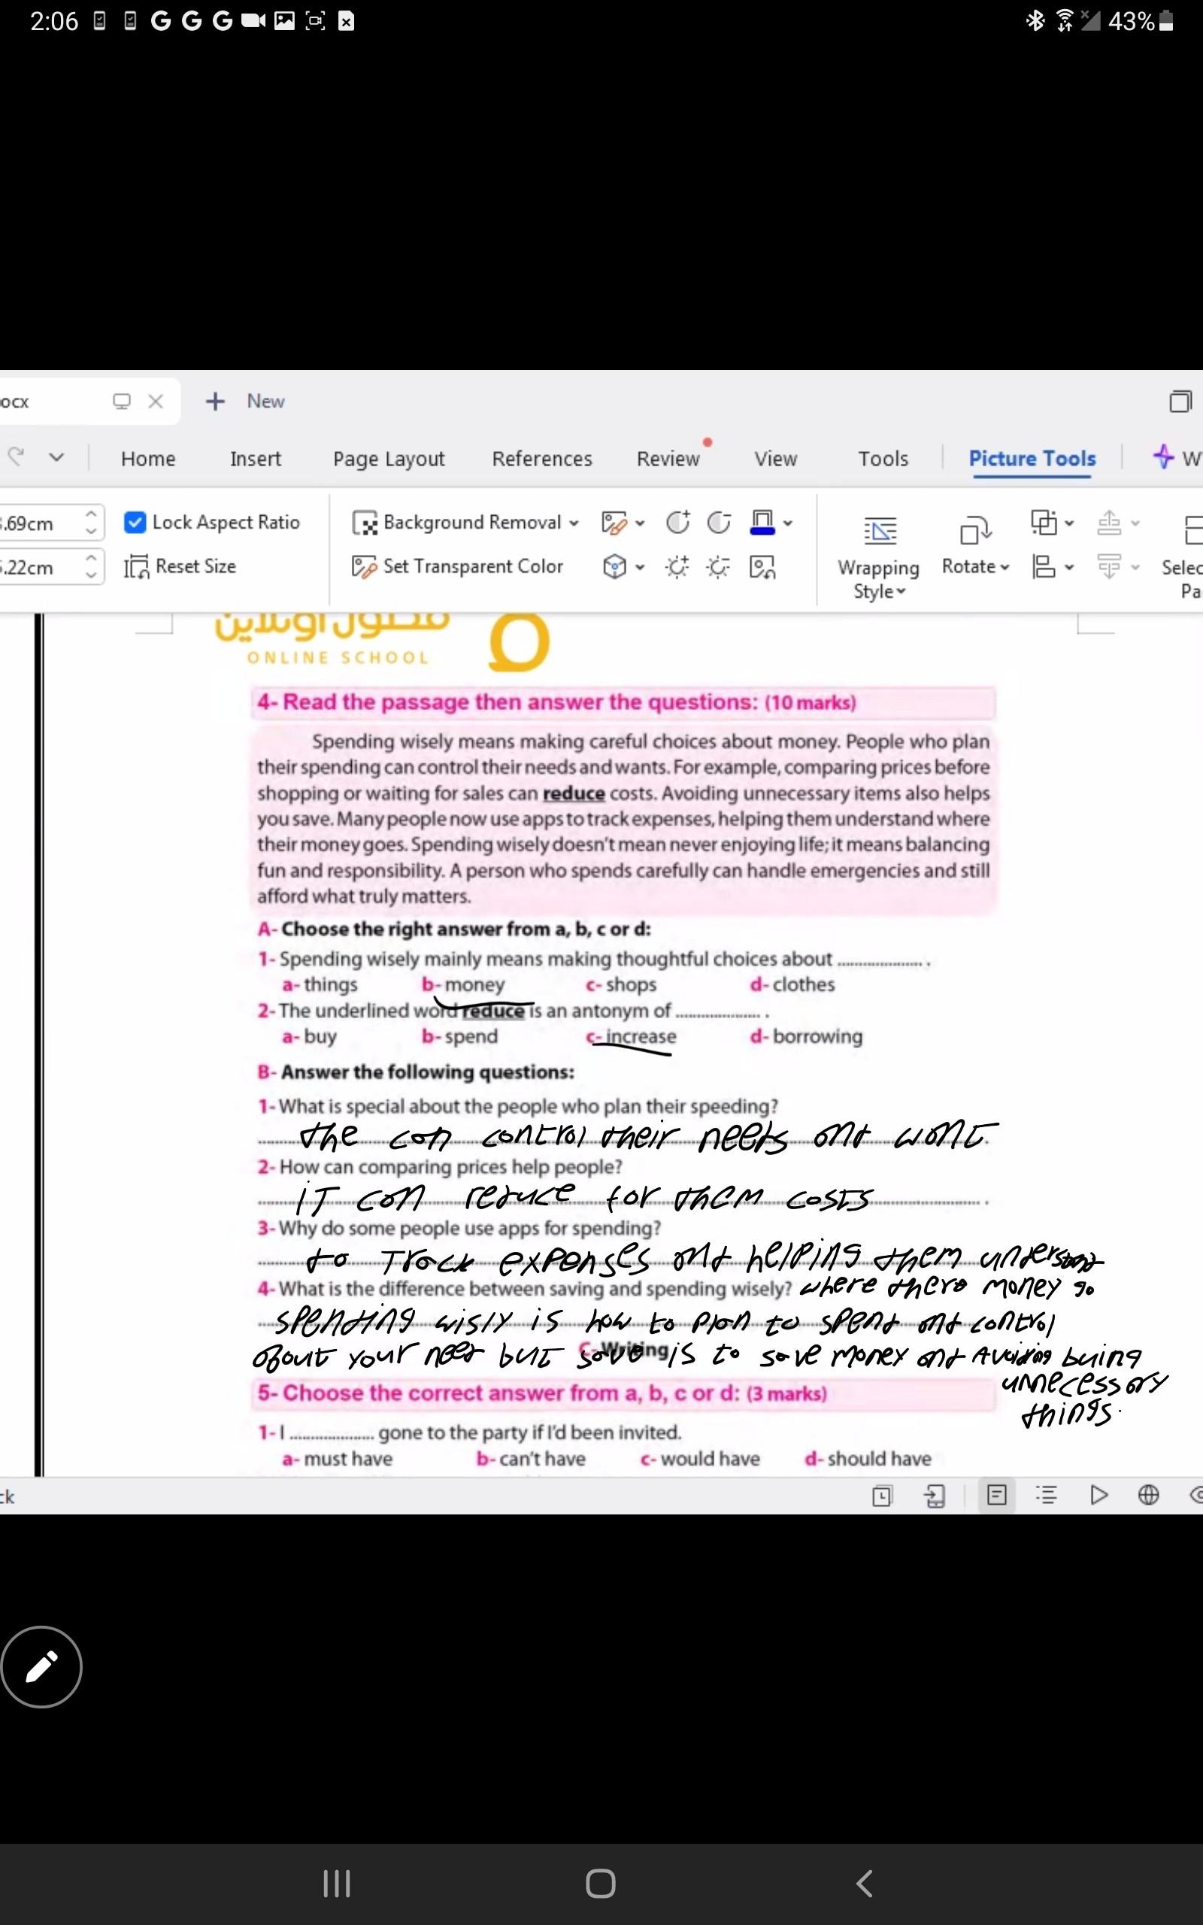The width and height of the screenshot is (1203, 1925).
Task: Open the picture border color dropdown
Action: click(x=788, y=523)
